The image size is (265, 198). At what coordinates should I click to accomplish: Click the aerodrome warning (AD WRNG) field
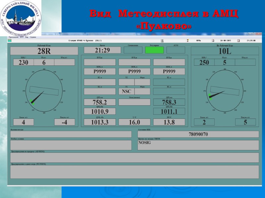coord(134,158)
